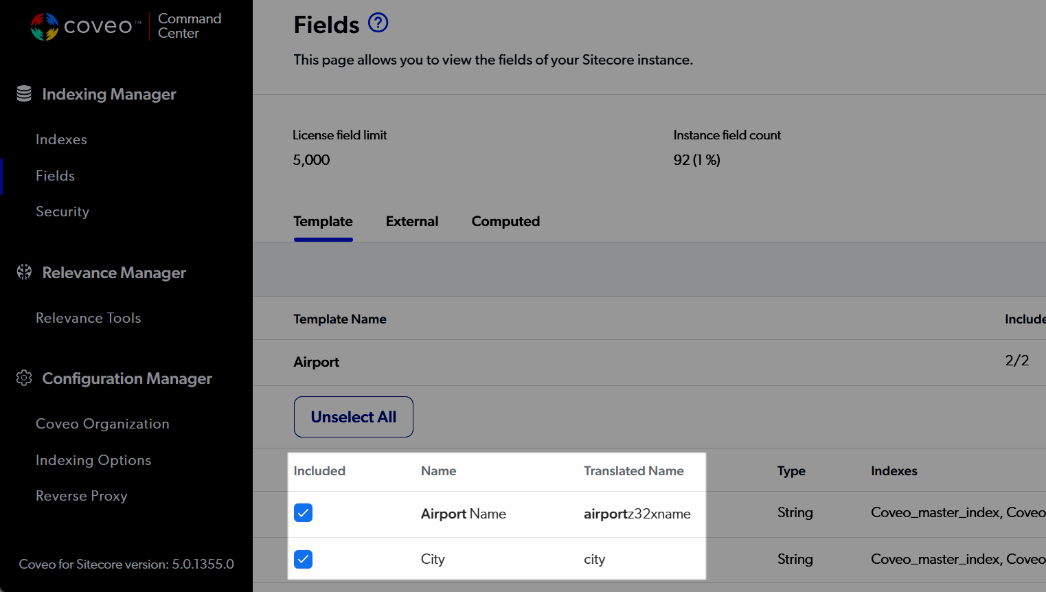
Task: Open Security in the sidebar
Action: (62, 212)
